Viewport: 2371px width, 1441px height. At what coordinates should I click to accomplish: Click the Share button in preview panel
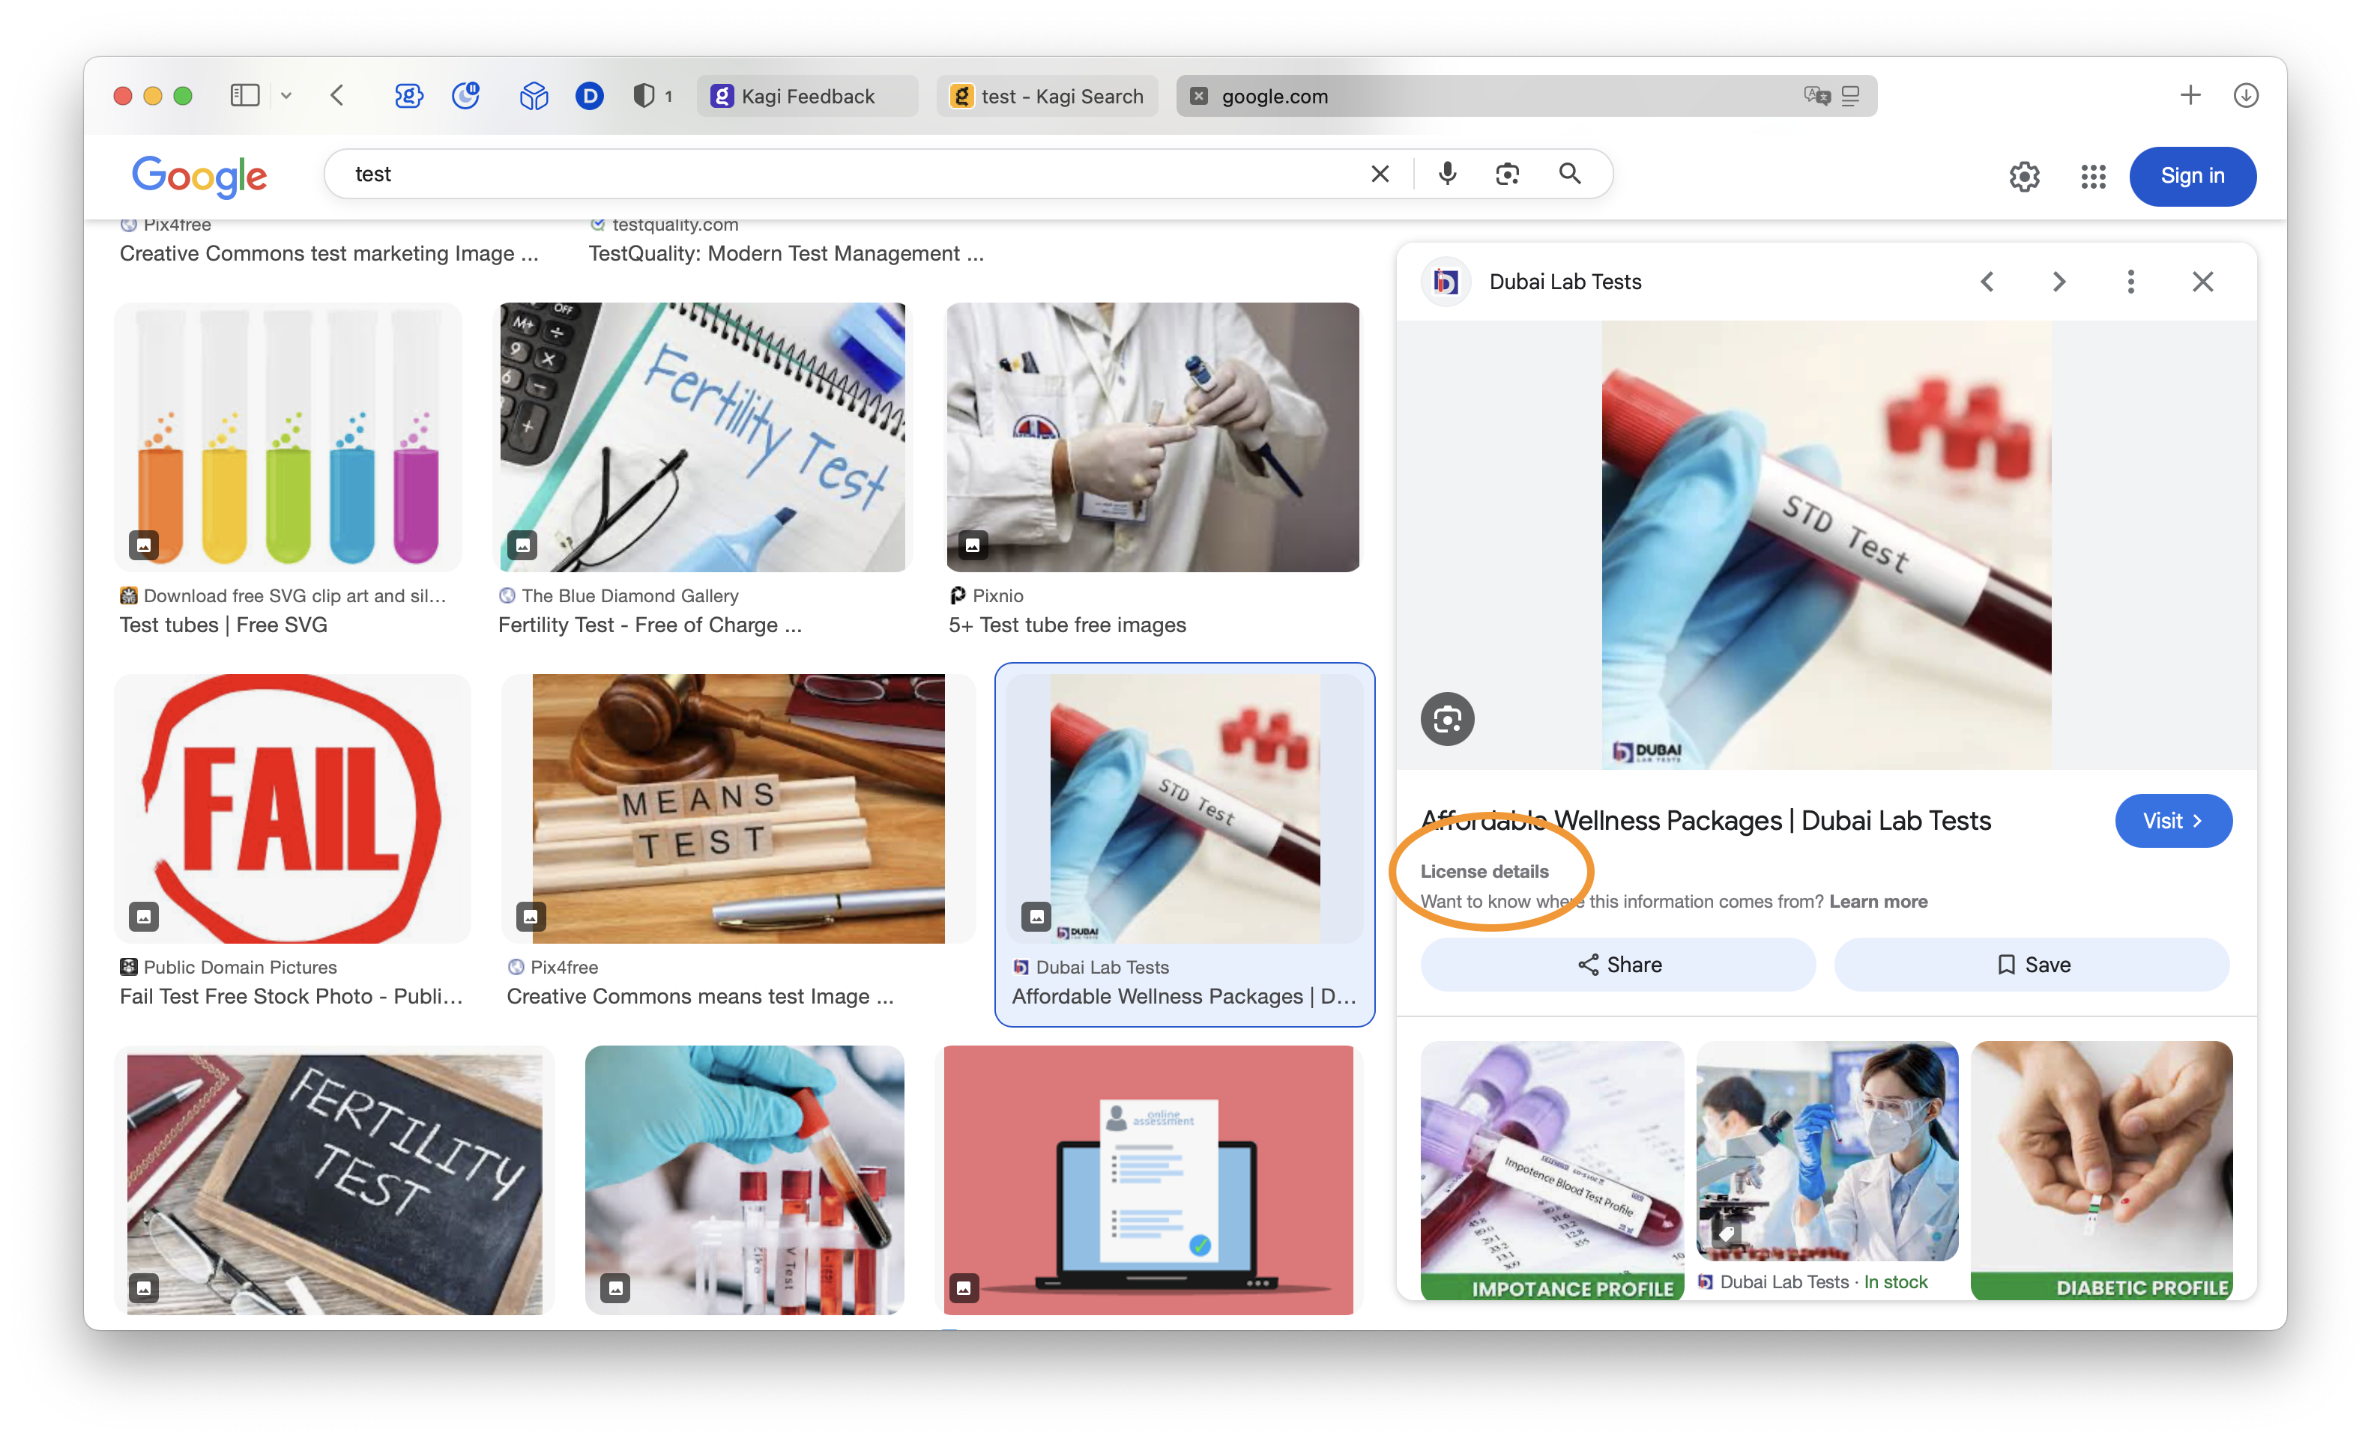[x=1618, y=965]
